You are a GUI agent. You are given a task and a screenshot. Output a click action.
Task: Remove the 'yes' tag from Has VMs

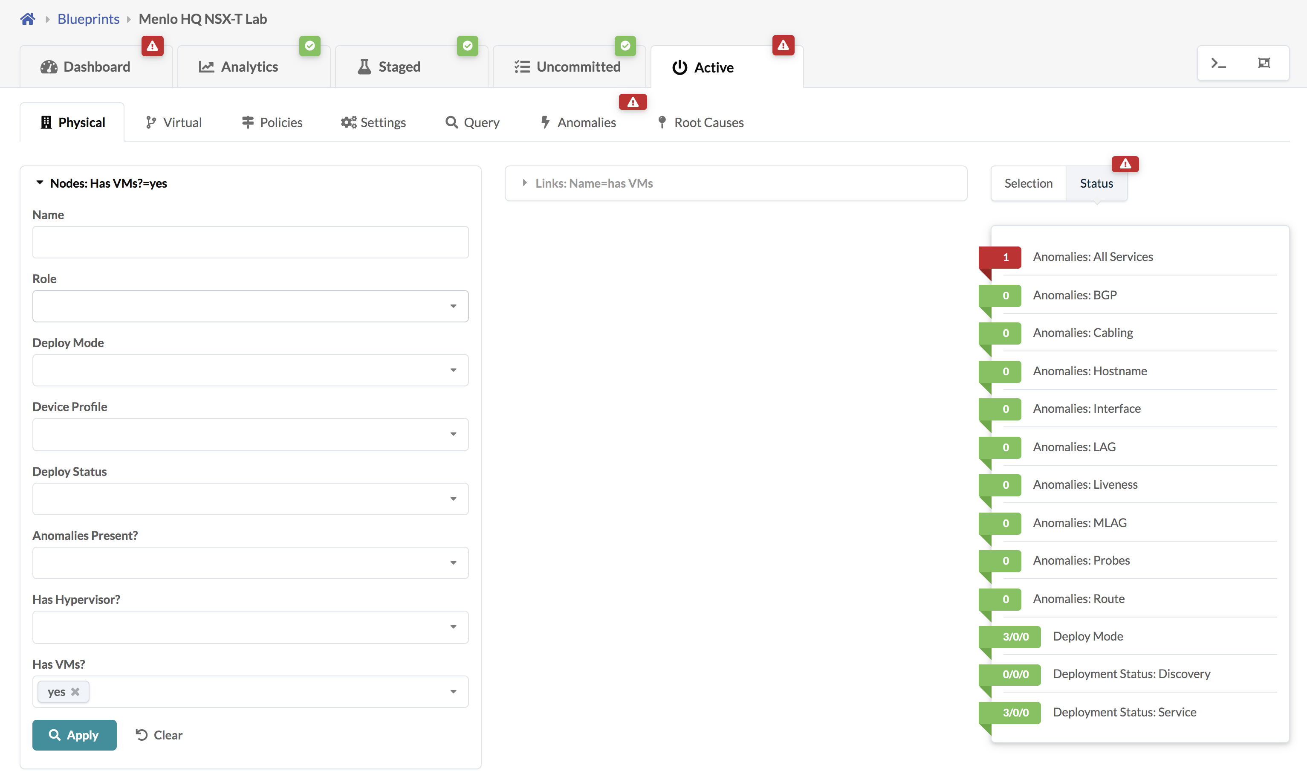75,692
